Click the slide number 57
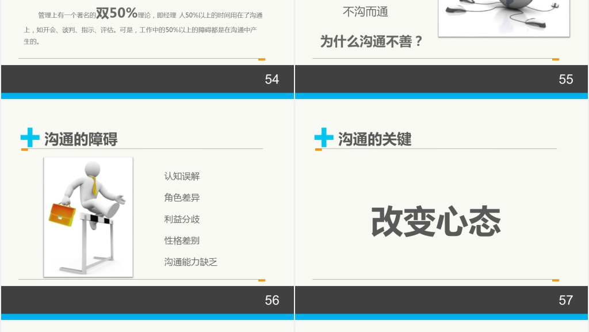The height and width of the screenshot is (332, 589). click(x=565, y=300)
